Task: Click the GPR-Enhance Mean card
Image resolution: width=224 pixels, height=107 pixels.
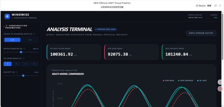Action: pyautogui.click(x=189, y=52)
